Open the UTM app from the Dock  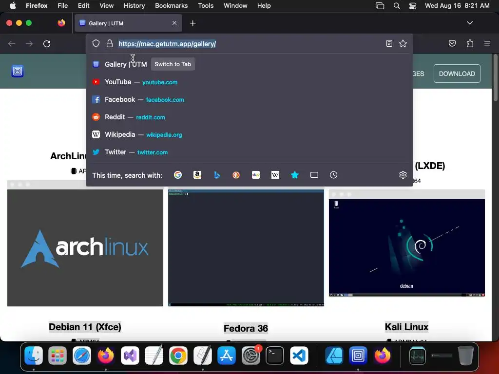click(x=358, y=355)
